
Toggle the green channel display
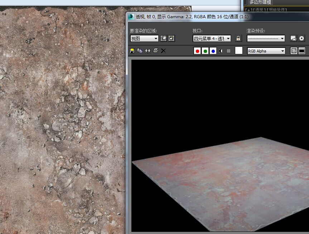click(x=205, y=51)
